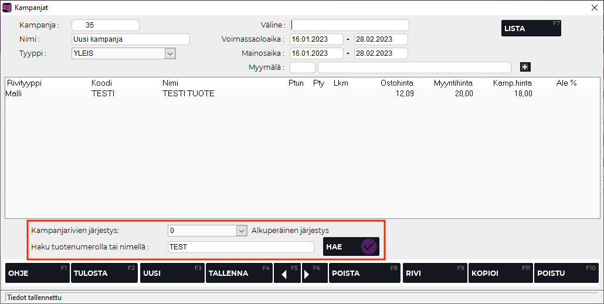604x304 pixels.
Task: Open the Tyyppi dropdown showing YLEIS
Action: pyautogui.click(x=170, y=53)
